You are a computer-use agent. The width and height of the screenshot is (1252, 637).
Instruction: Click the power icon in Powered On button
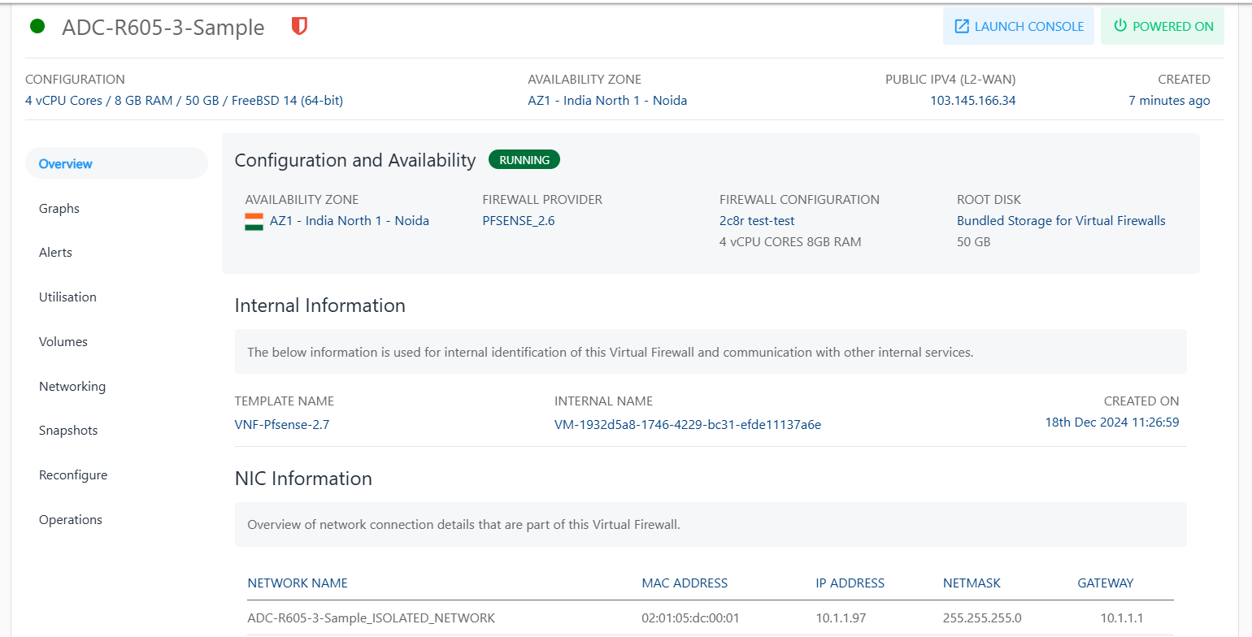coord(1120,25)
